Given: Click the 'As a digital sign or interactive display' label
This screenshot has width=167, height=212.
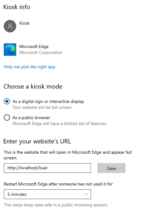Looking at the screenshot, I should click(48, 101).
